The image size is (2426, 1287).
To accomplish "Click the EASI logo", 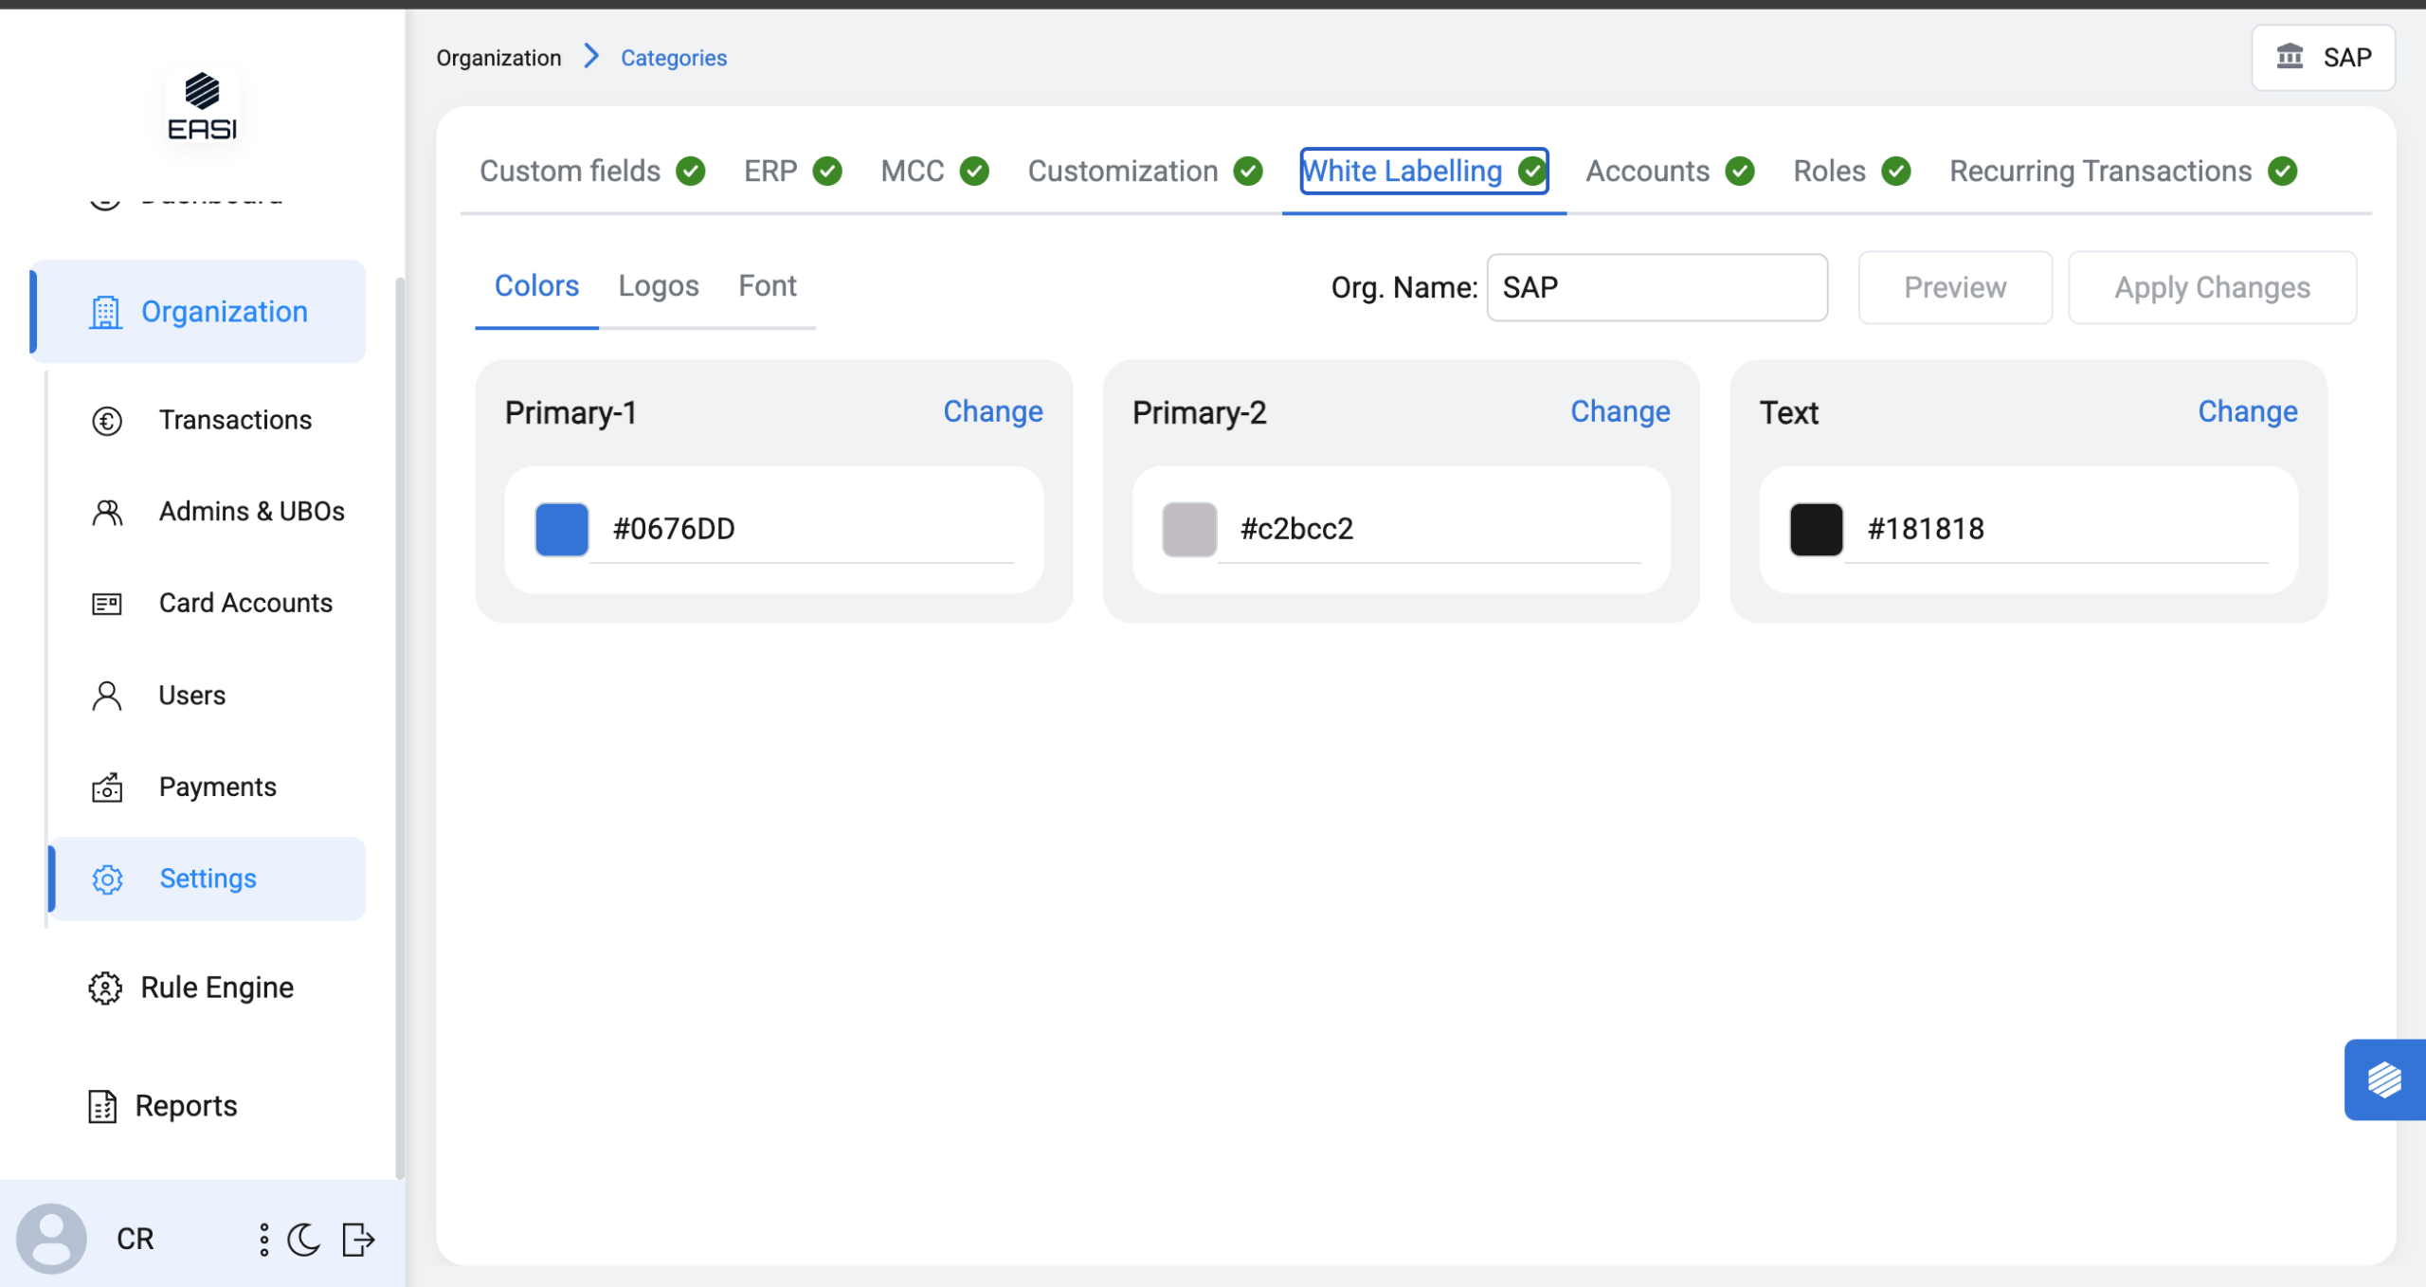I will click(x=202, y=105).
